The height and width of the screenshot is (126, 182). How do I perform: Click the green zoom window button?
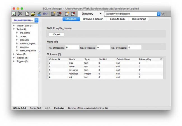click(x=22, y=9)
